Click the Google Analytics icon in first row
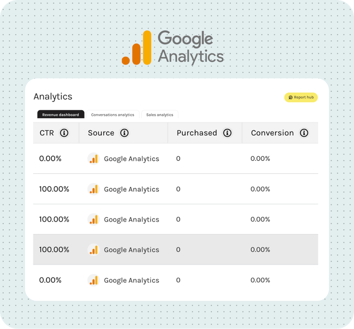 (x=93, y=159)
